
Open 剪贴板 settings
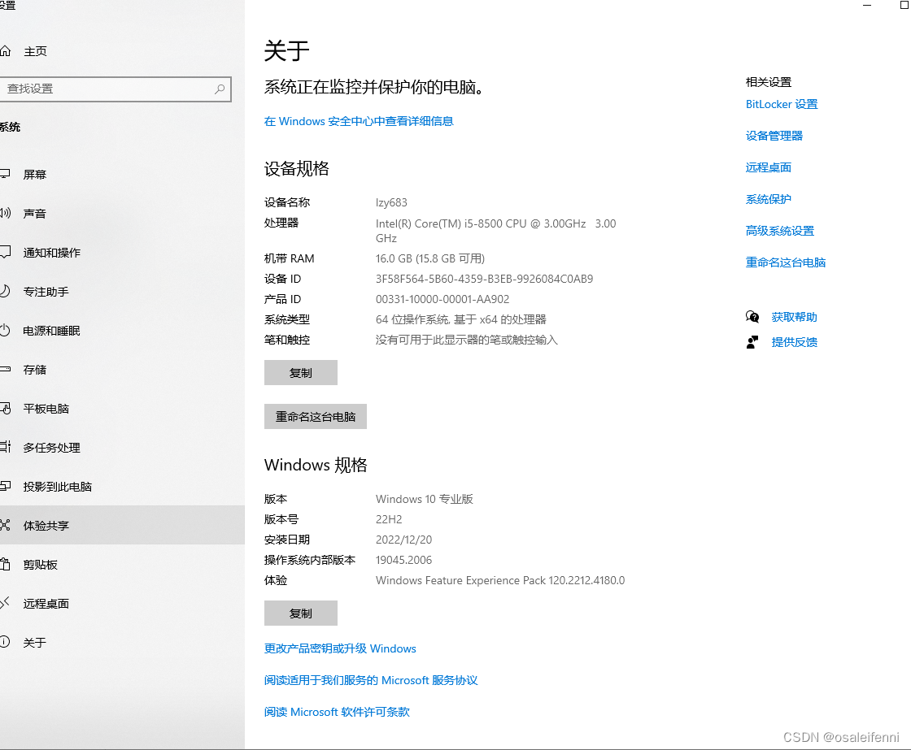(40, 564)
